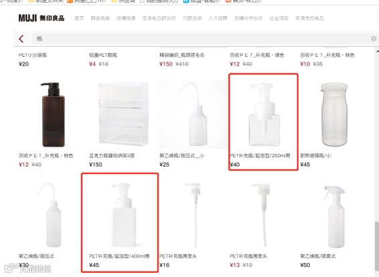The width and height of the screenshot is (379, 277).
Task: Open 网络商城 navigation item
Action: coord(100,18)
